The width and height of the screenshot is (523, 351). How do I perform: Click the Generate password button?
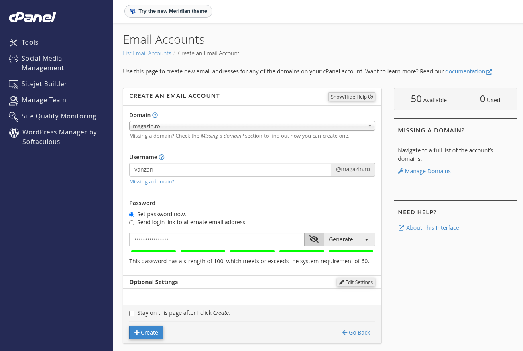point(341,239)
